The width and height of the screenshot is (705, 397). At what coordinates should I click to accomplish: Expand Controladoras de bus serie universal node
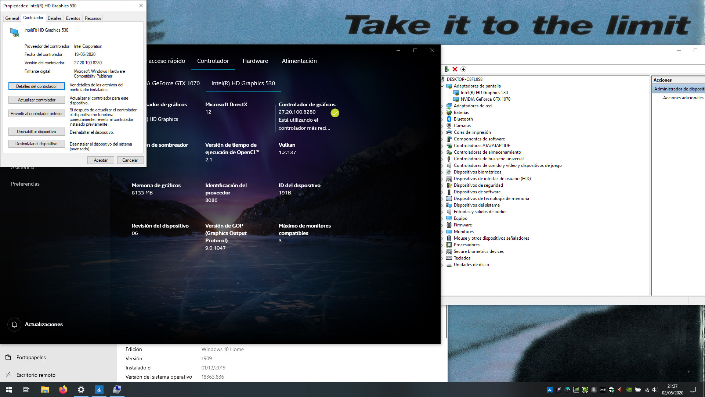[x=442, y=159]
